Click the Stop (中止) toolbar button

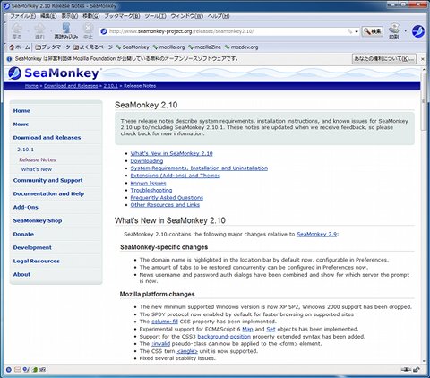pyautogui.click(x=88, y=31)
